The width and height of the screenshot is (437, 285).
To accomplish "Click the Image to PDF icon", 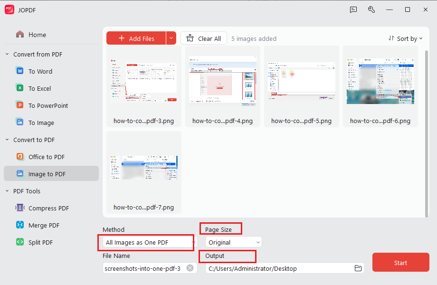I will coord(20,173).
